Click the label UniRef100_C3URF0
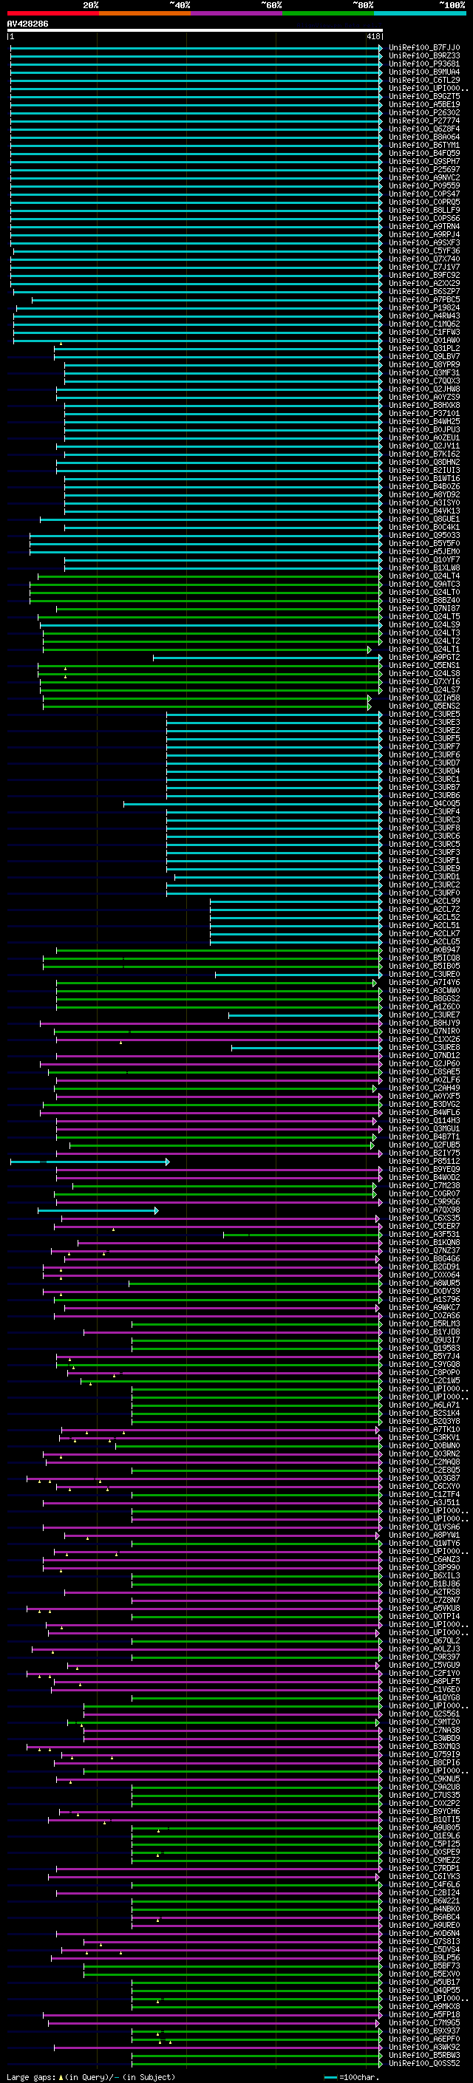The width and height of the screenshot is (473, 2083). click(x=423, y=893)
